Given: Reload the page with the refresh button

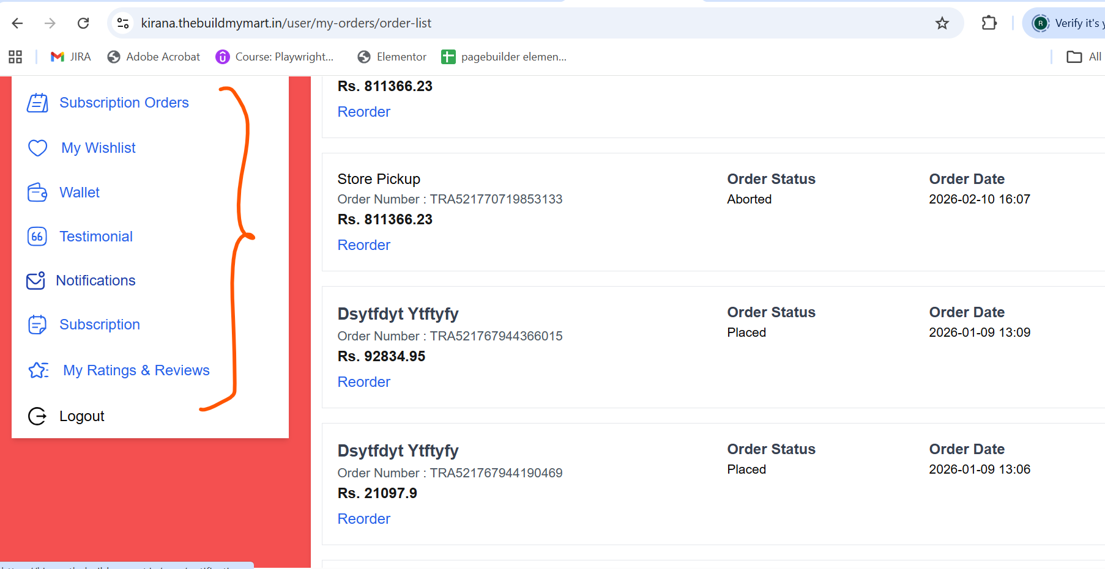Looking at the screenshot, I should [x=83, y=23].
